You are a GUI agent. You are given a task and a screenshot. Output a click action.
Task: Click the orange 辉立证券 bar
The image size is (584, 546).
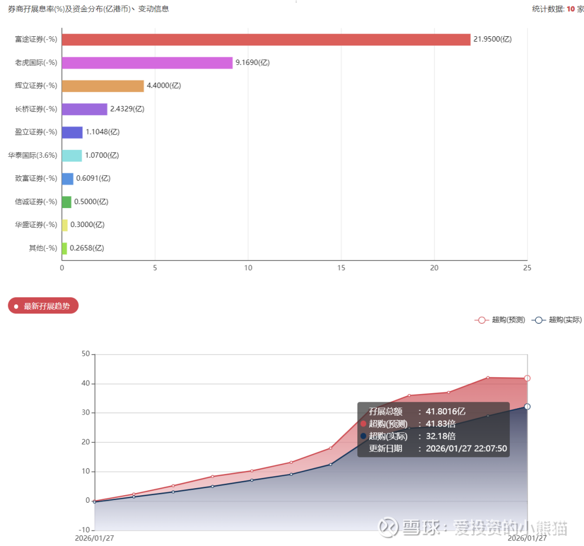[x=103, y=85]
